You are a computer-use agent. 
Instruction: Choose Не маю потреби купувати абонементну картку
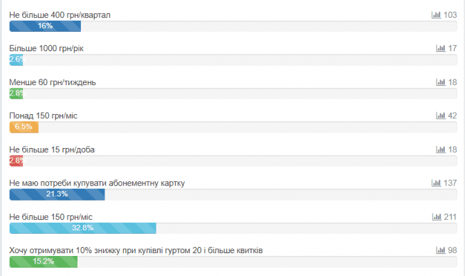coord(97,183)
